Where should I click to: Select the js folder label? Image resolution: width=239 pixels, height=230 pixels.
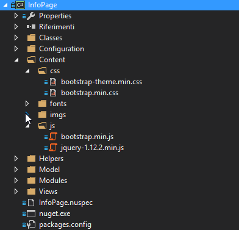[x=52, y=126]
